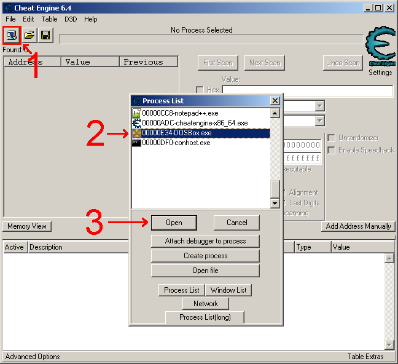The height and width of the screenshot is (364, 398).
Task: Click the start address 00000000 field
Action: point(302,145)
